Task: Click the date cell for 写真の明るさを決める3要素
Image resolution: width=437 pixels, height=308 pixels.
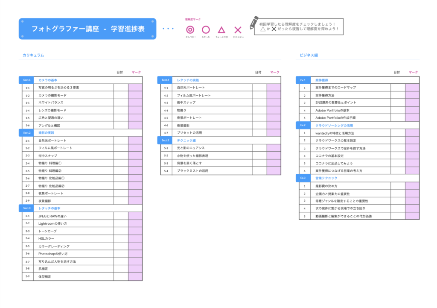Action: [121, 88]
